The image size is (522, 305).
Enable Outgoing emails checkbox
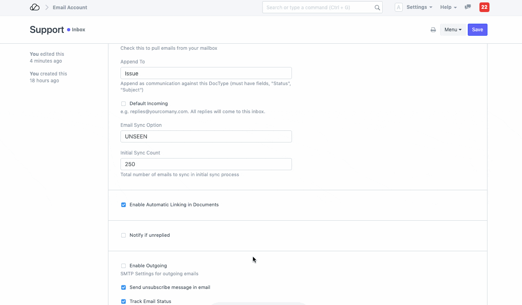[124, 266]
